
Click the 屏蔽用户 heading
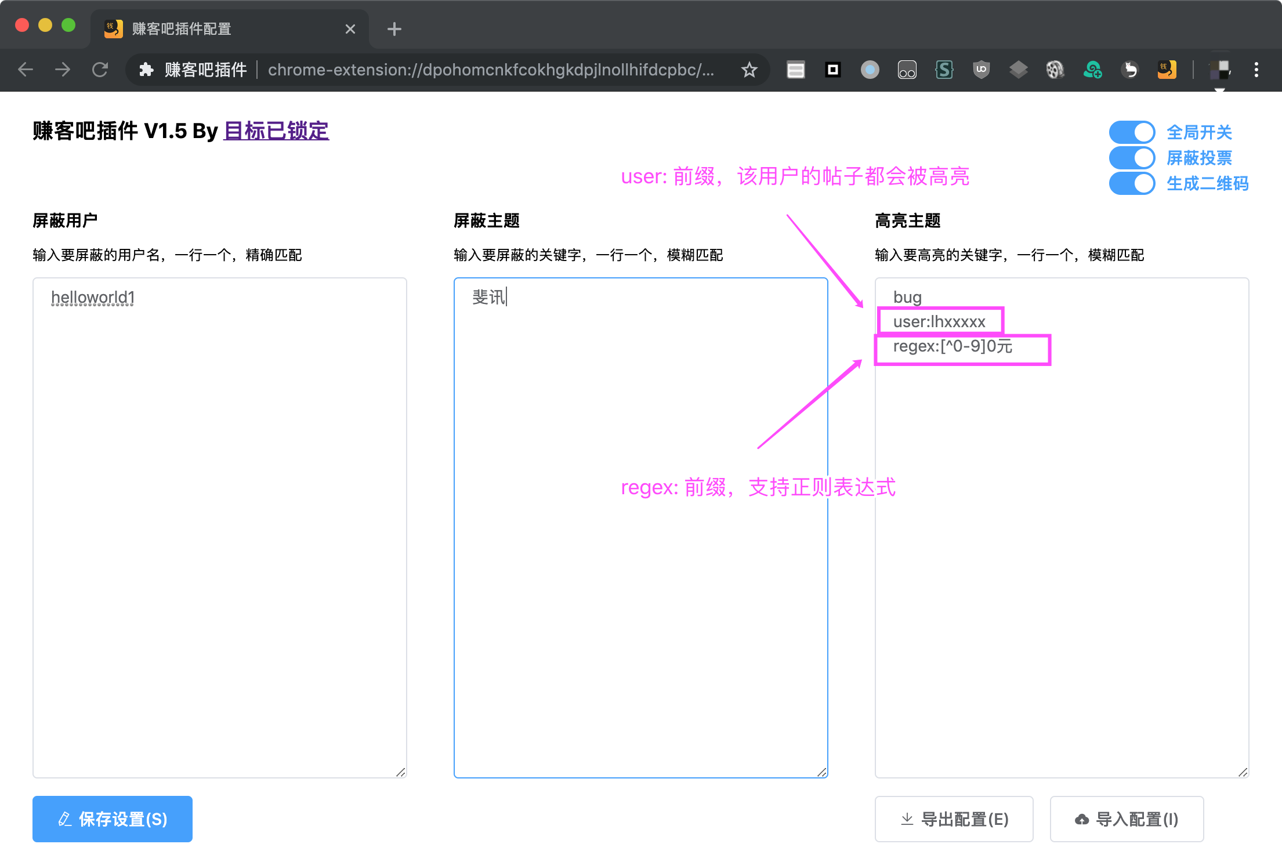click(x=65, y=221)
